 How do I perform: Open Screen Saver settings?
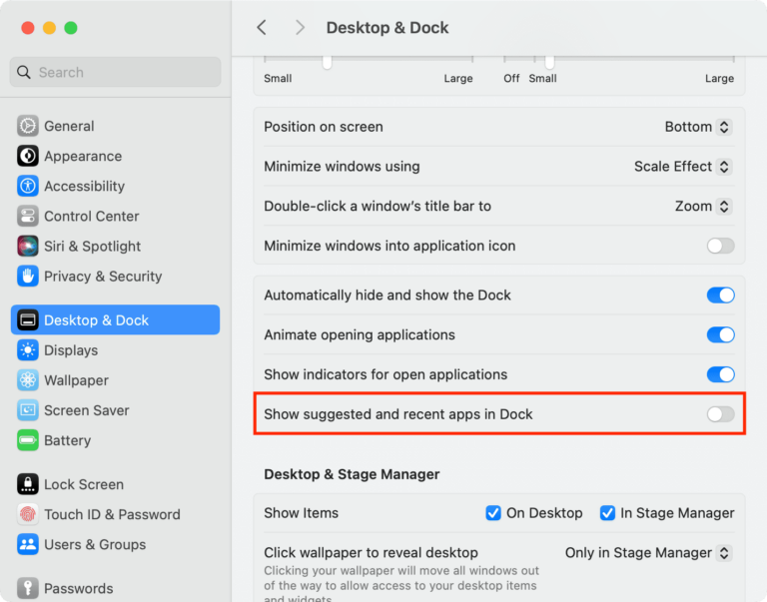116,410
